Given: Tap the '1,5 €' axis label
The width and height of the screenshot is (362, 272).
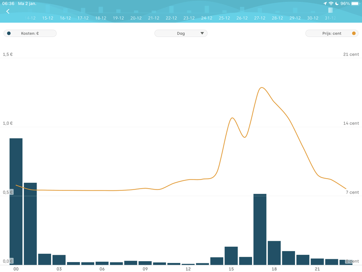Looking at the screenshot, I should point(8,54).
